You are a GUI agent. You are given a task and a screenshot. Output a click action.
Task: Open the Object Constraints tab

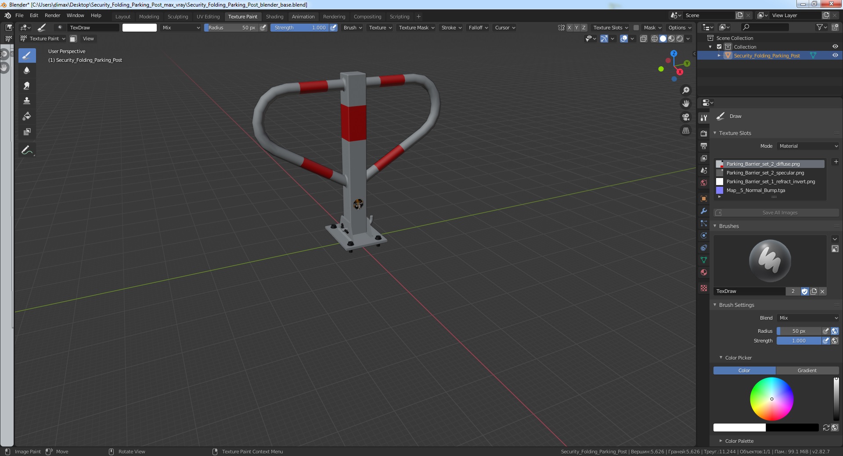(x=704, y=248)
